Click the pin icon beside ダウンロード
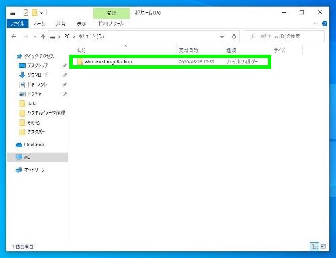Screen dimensions: 336x258 point(65,75)
